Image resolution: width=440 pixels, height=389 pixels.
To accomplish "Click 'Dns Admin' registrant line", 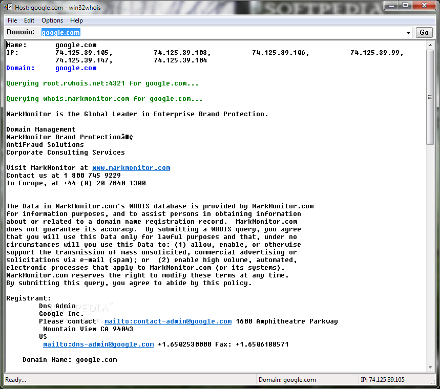I will click(x=57, y=306).
